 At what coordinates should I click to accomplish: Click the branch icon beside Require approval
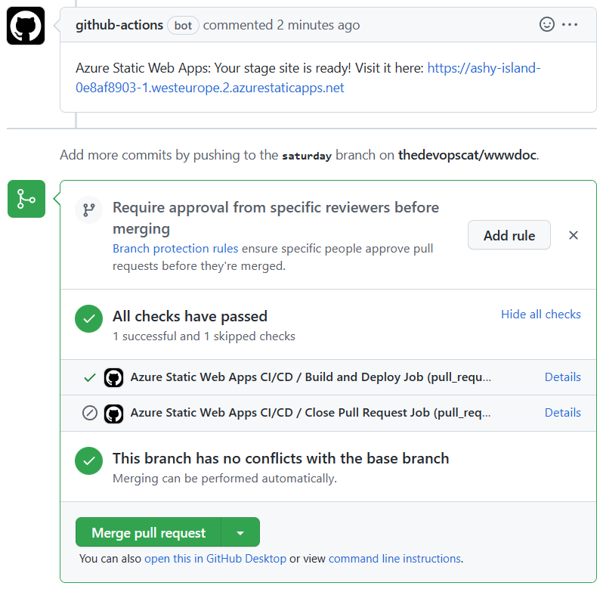tap(89, 210)
